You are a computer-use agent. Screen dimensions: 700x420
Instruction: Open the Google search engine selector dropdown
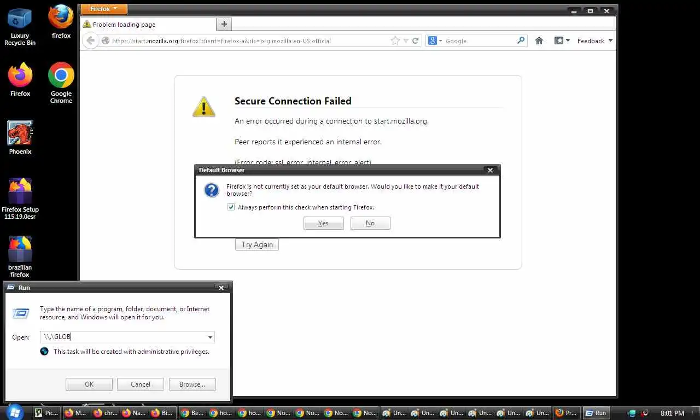[435, 40]
